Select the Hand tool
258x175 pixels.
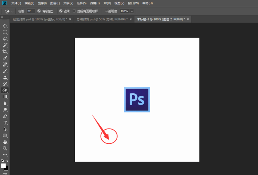(x=5, y=142)
